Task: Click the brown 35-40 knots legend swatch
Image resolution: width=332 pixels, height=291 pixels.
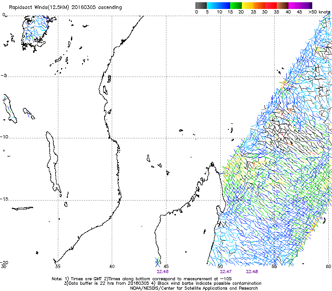Action: tap(283, 5)
